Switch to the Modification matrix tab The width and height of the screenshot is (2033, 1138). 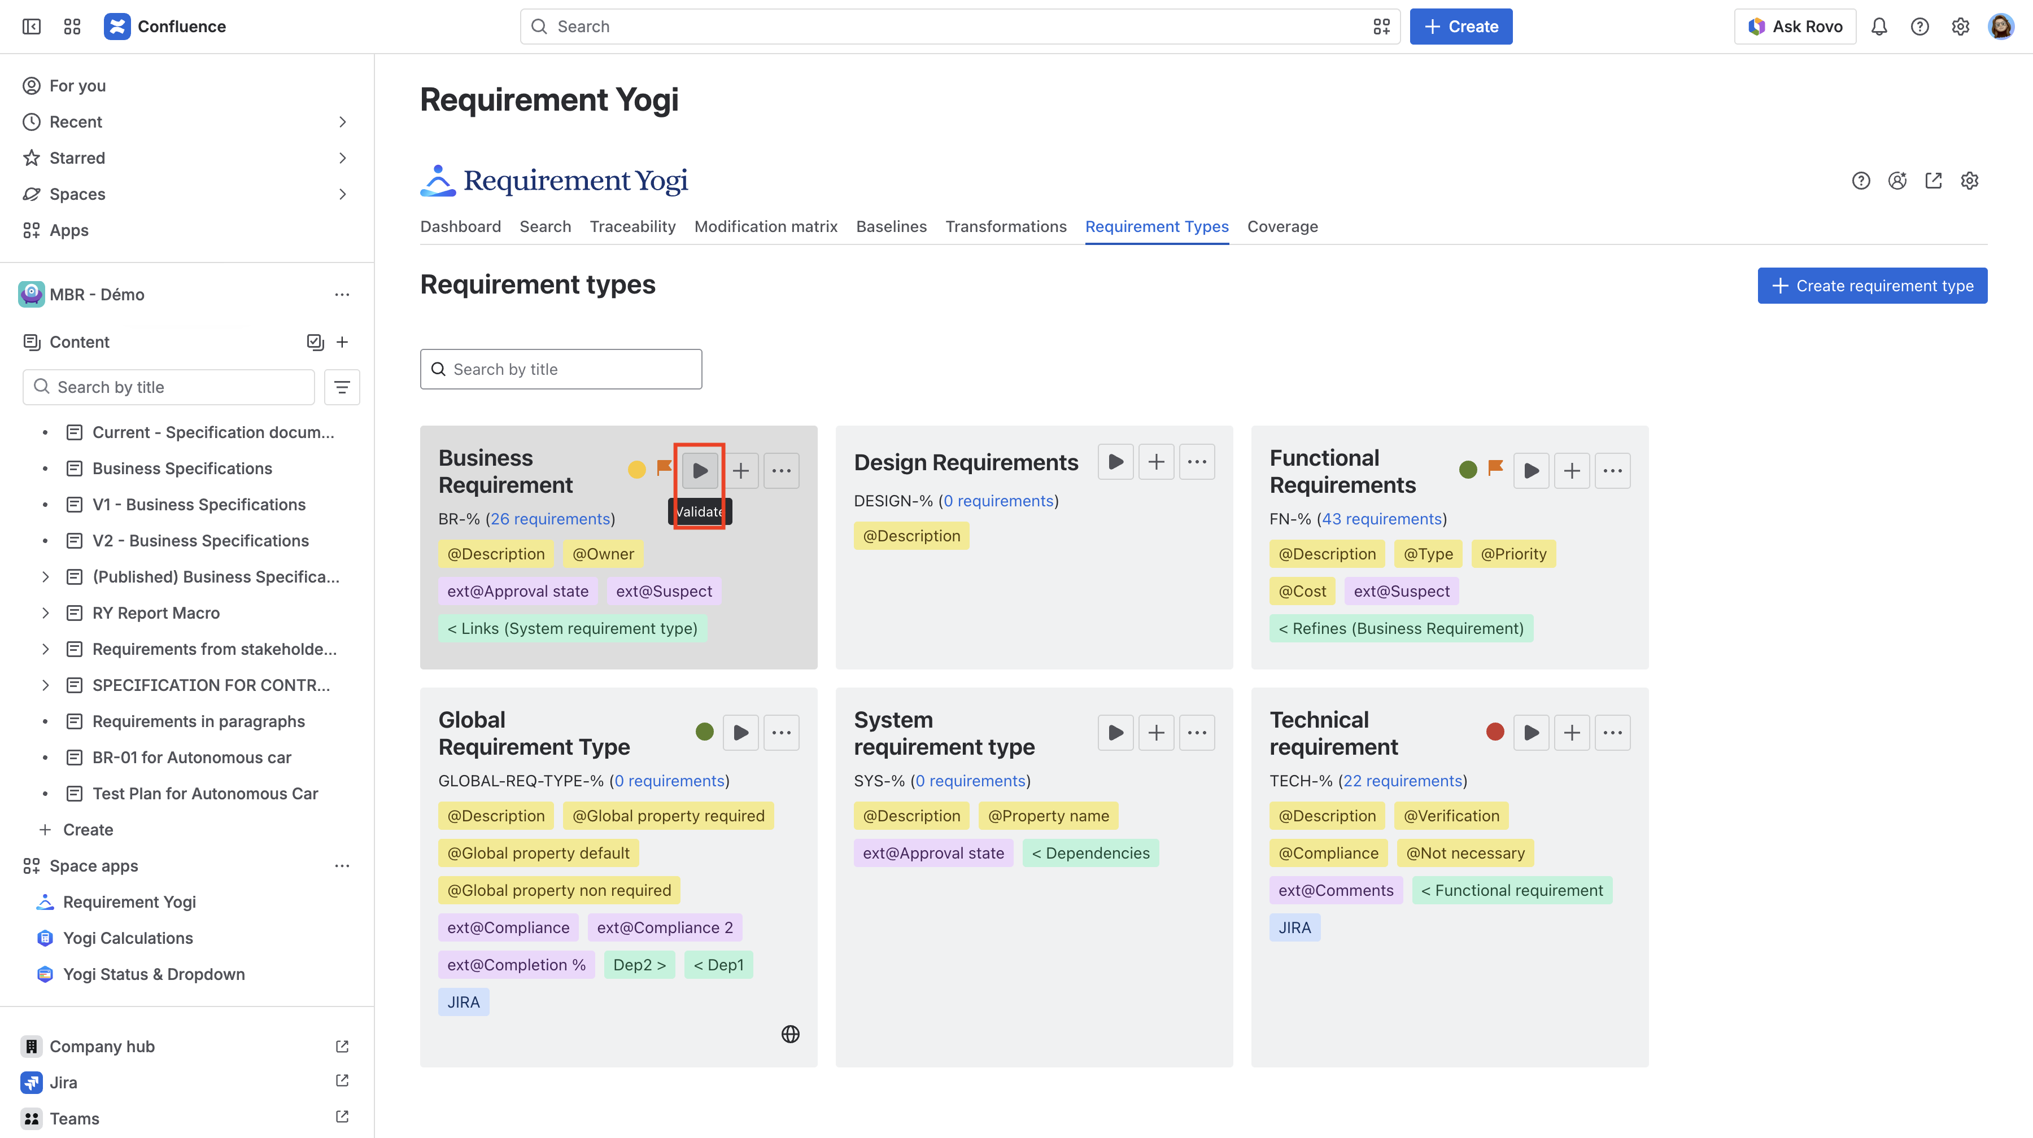(766, 227)
